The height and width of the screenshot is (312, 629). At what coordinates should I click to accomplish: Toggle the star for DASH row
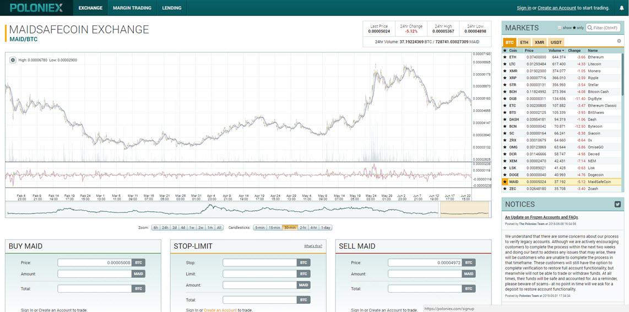tap(505, 119)
